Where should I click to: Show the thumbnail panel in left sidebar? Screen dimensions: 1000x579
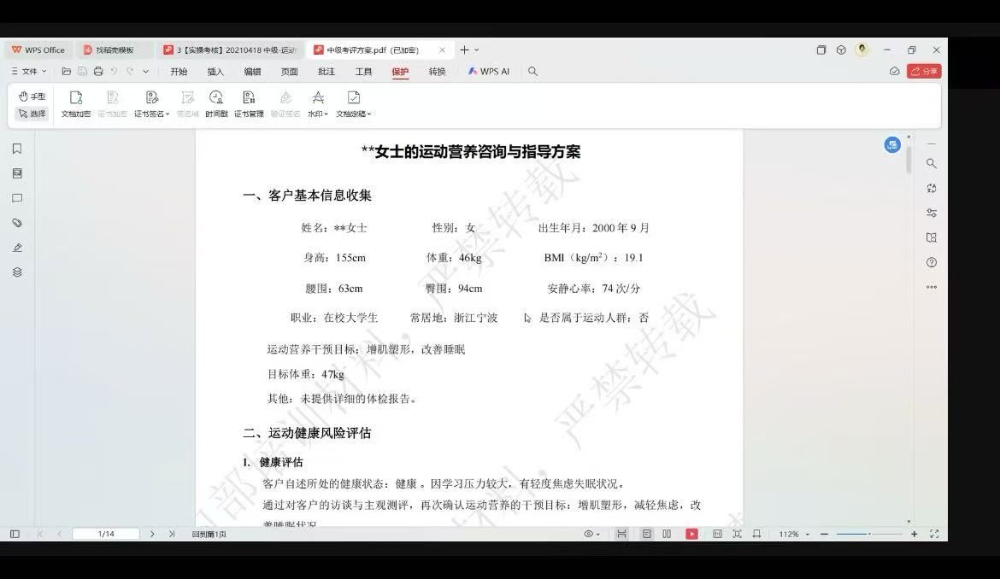pos(17,173)
